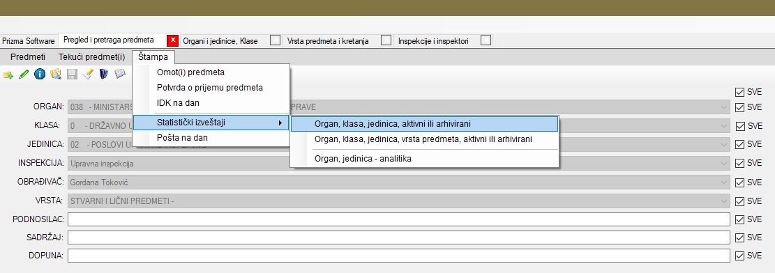Toggle SVE checkbox for SADRŽAJ row
775x273 pixels.
tap(739, 237)
